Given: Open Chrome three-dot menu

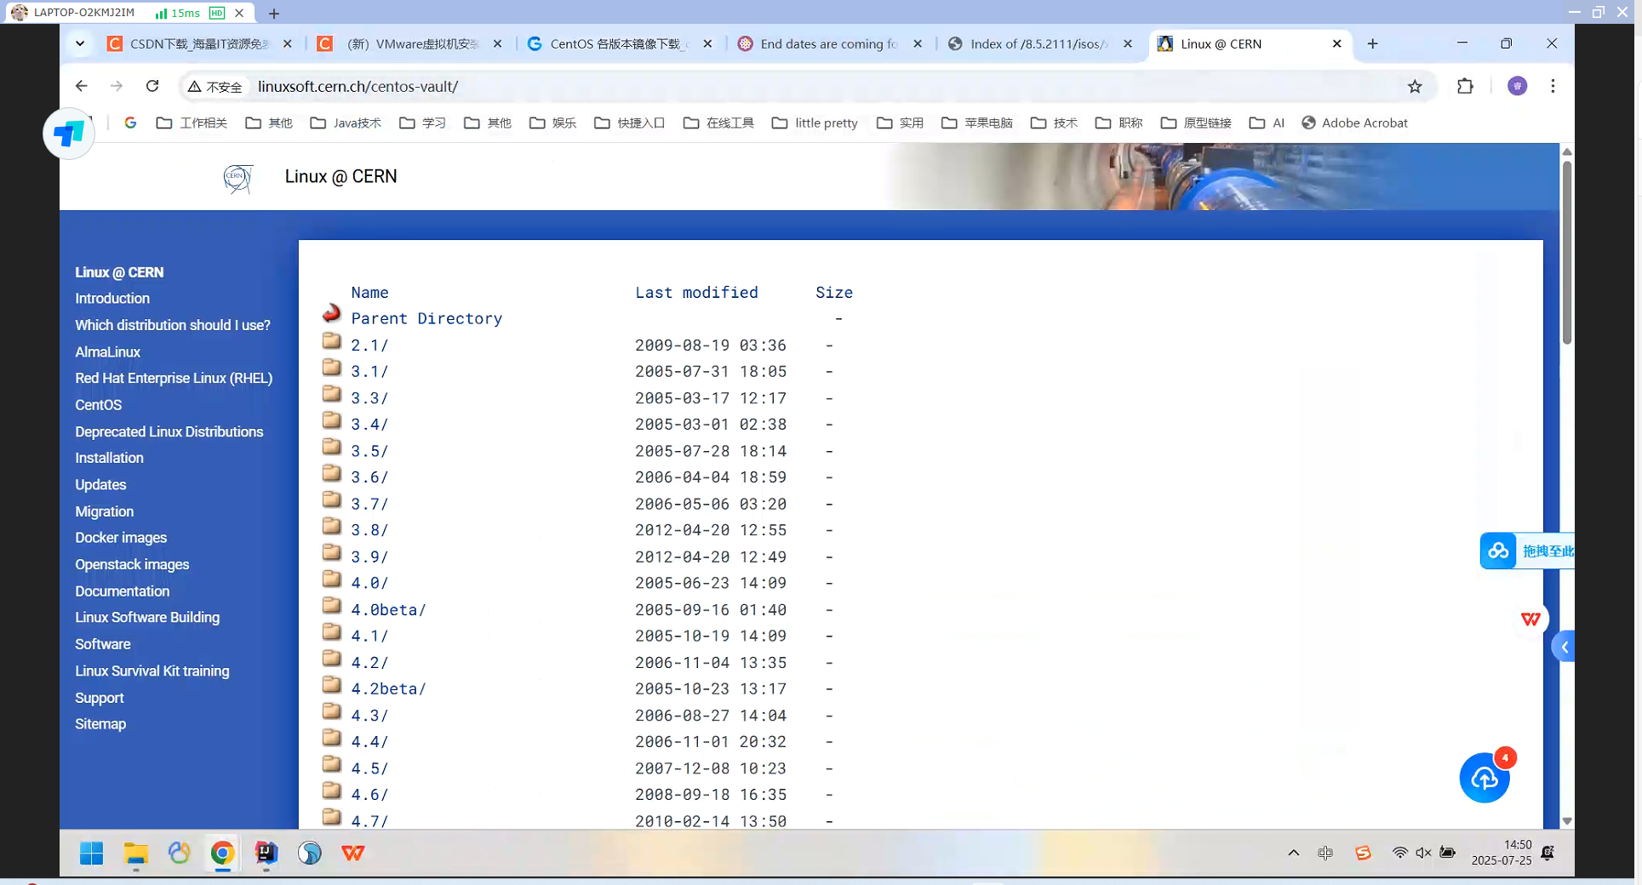Looking at the screenshot, I should 1553,86.
